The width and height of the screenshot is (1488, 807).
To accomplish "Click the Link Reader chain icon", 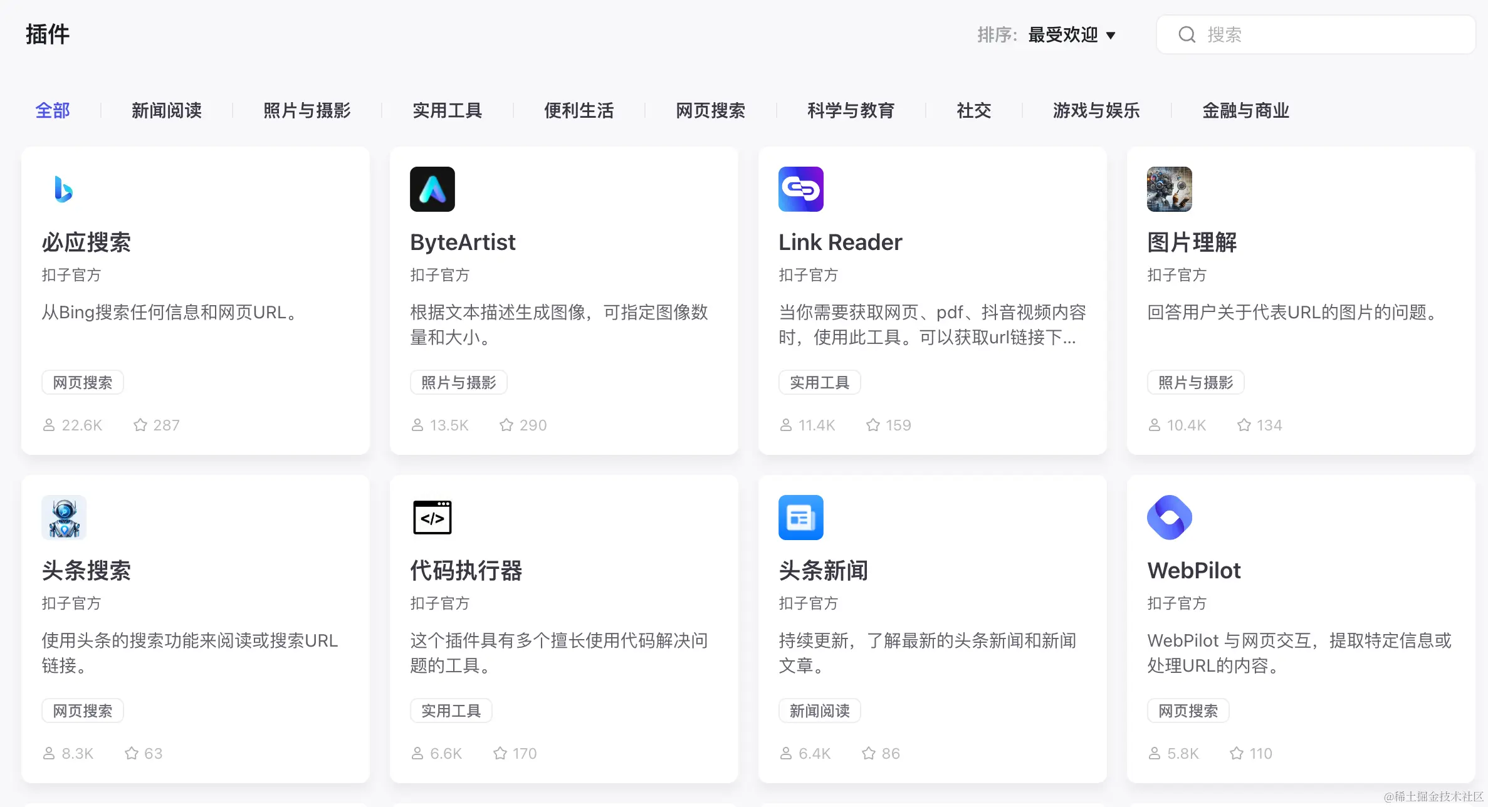I will click(800, 189).
